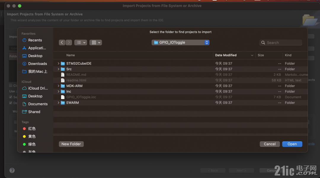This screenshot has width=320, height=178.
Task: Click the help question mark icon
Action: click(x=12, y=171)
